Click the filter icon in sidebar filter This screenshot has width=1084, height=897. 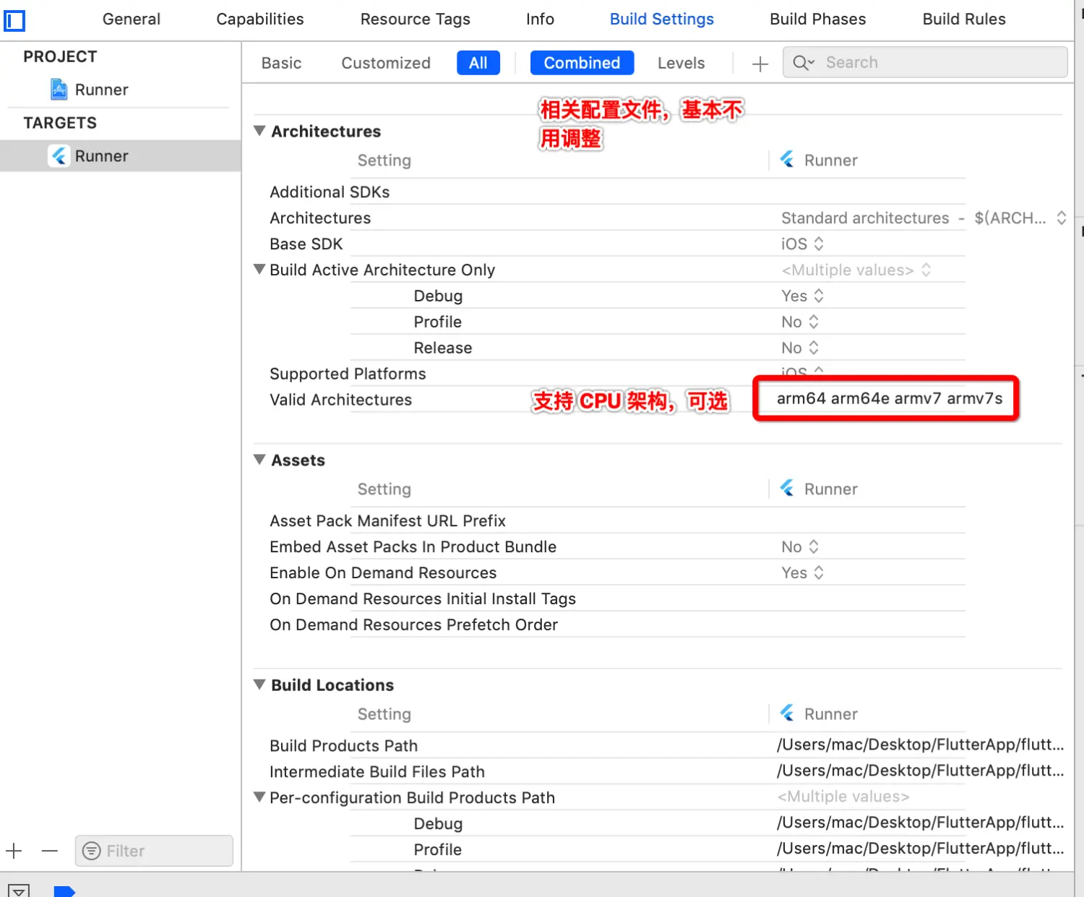[91, 851]
